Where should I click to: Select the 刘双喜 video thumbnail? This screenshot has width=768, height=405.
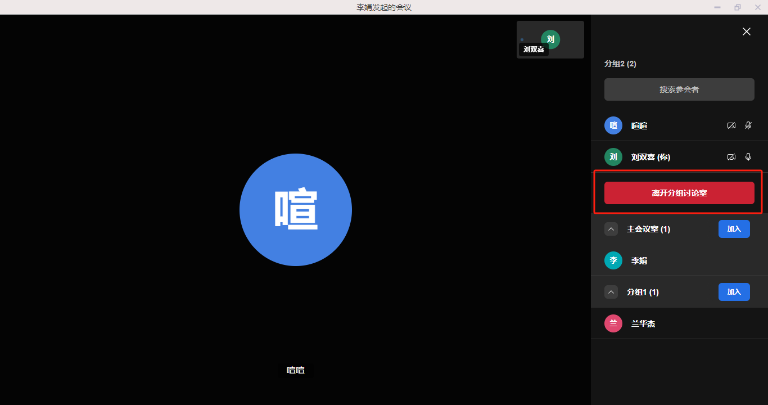[x=550, y=39]
